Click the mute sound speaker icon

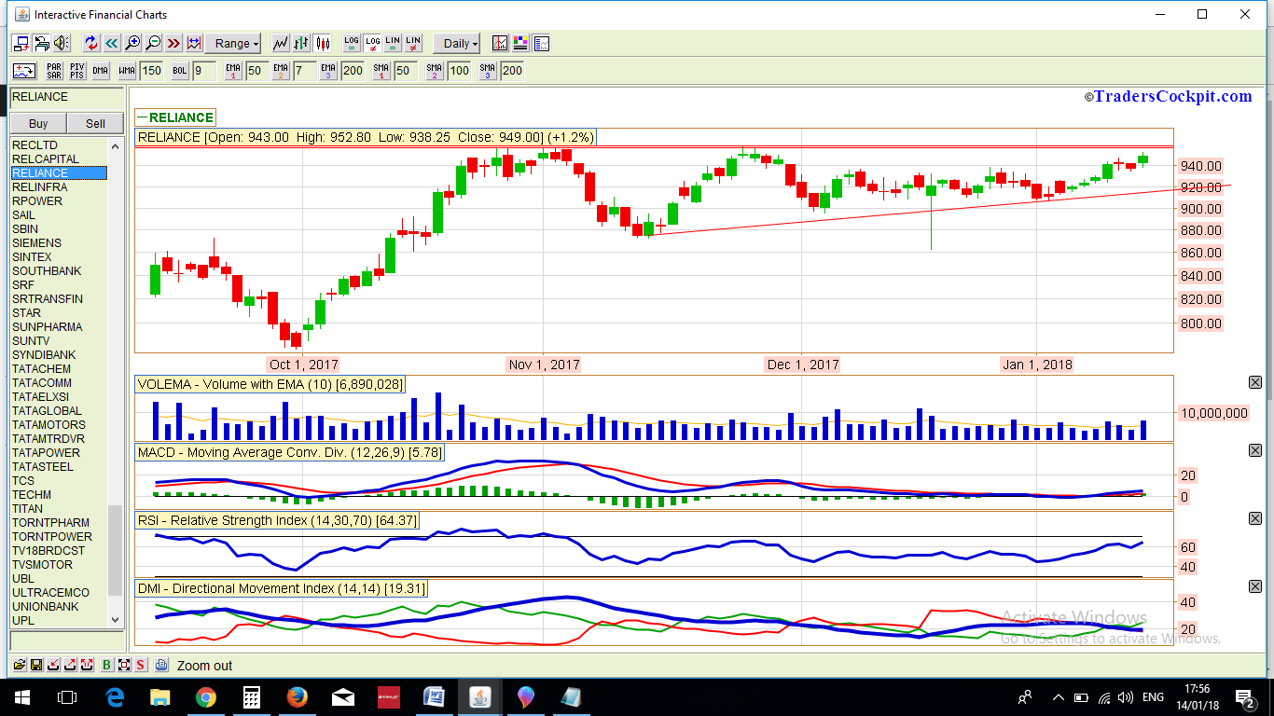pyautogui.click(x=62, y=43)
